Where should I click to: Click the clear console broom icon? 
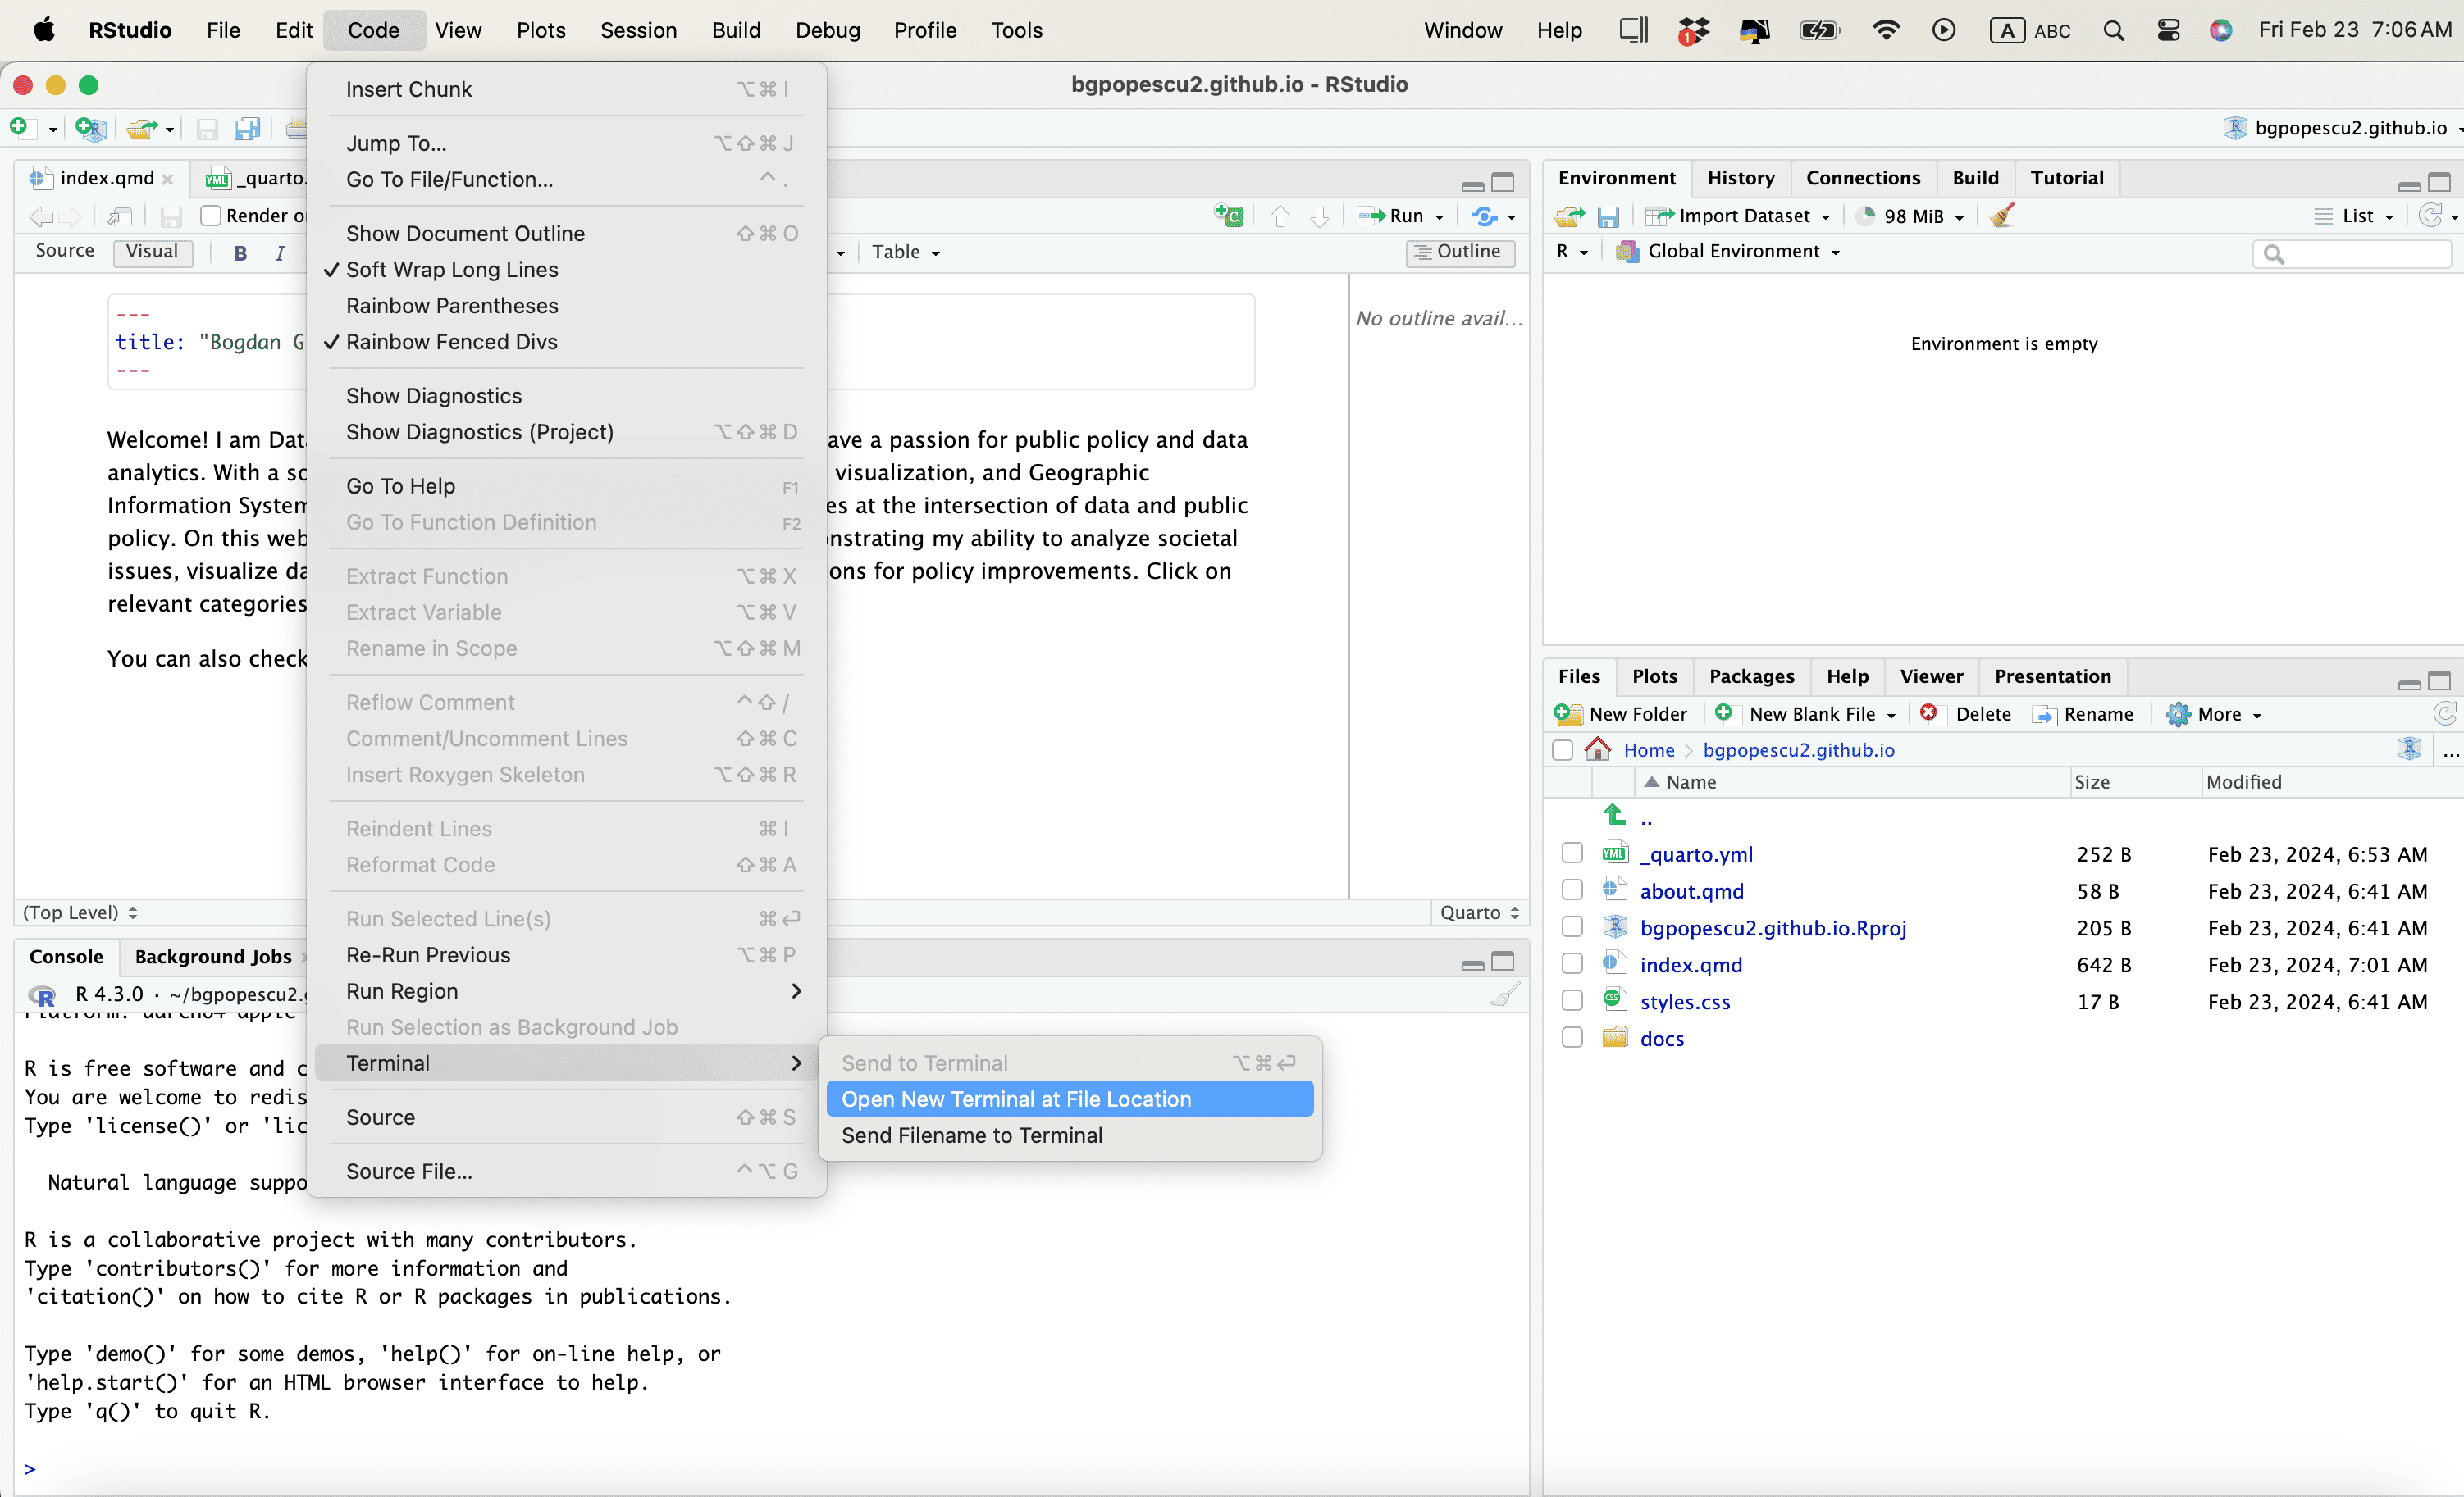[x=1504, y=994]
